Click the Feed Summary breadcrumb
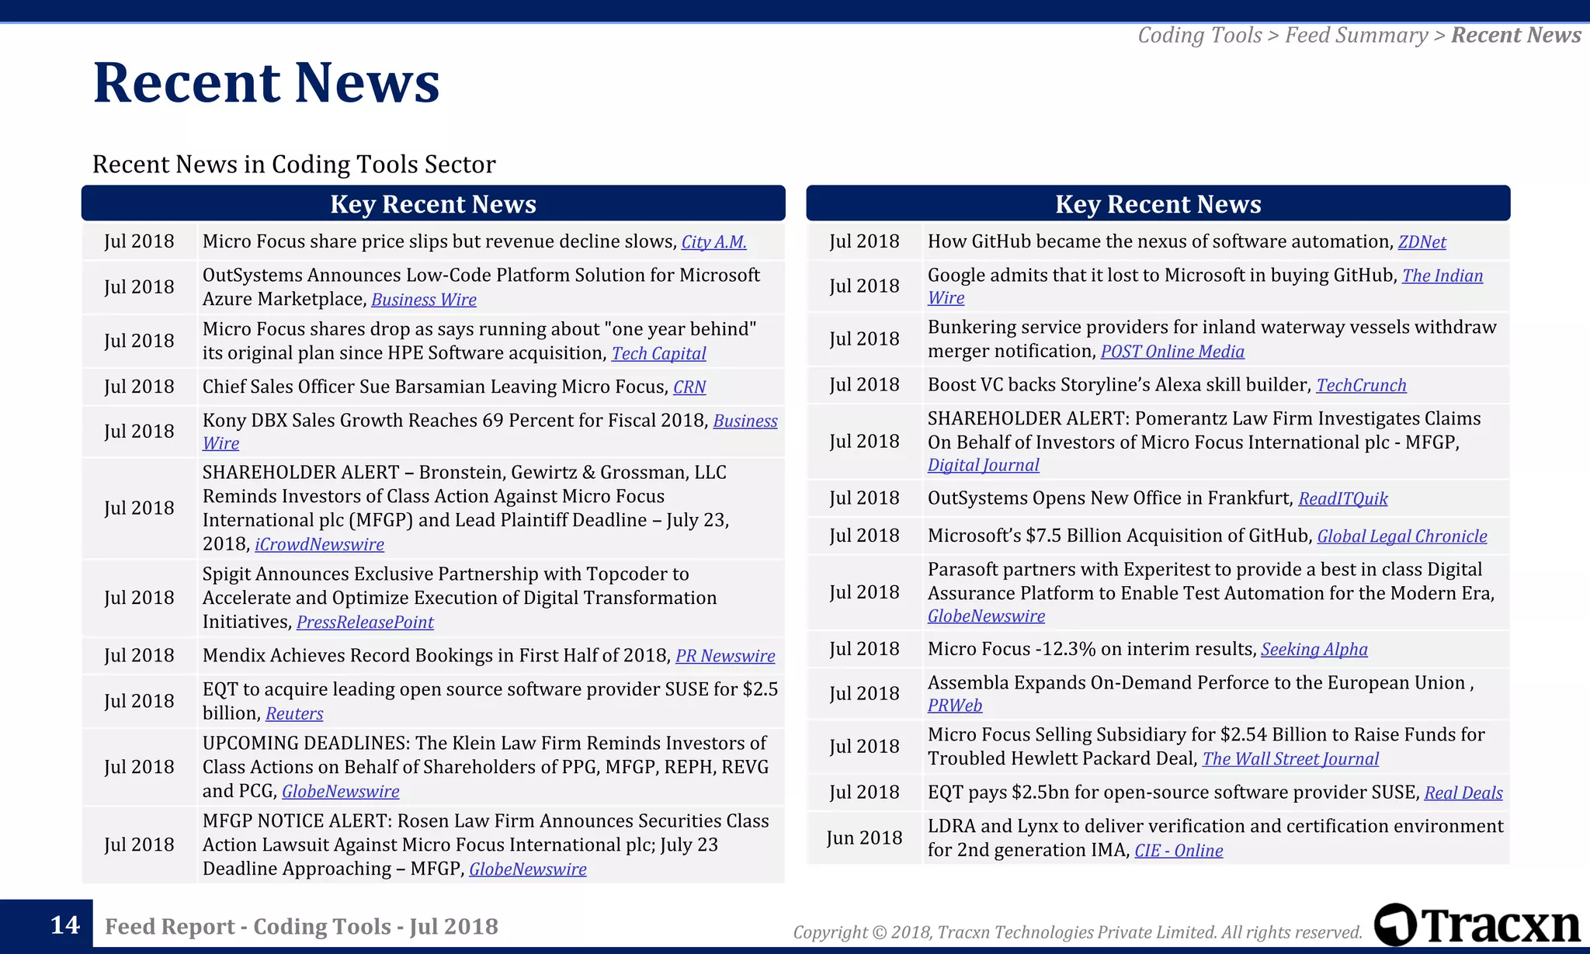Screen dimensions: 1590x954 point(1356,35)
